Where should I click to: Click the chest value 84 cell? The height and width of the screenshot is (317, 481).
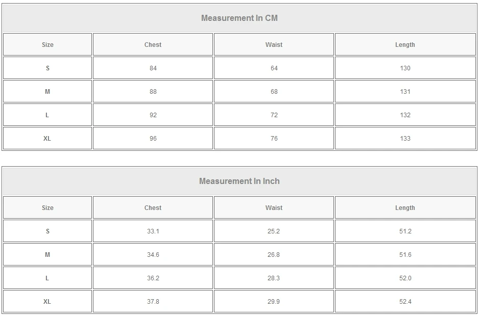pos(153,68)
